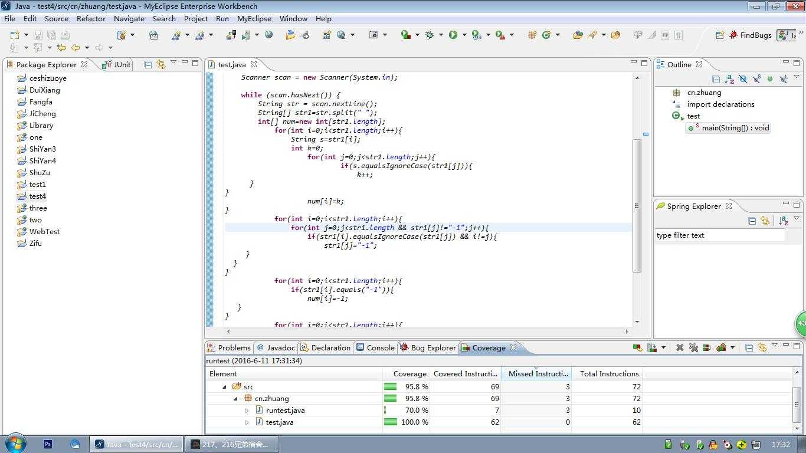Sort by Missed Instructions column header
The height and width of the screenshot is (453, 806).
pyautogui.click(x=536, y=373)
